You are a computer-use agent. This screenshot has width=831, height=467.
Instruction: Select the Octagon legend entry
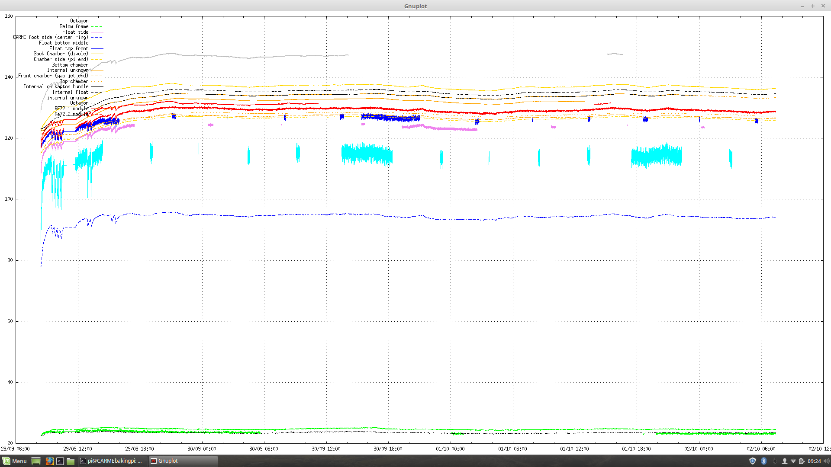pos(79,21)
